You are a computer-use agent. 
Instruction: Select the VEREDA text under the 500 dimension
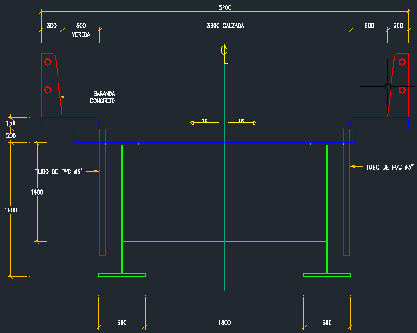(81, 34)
